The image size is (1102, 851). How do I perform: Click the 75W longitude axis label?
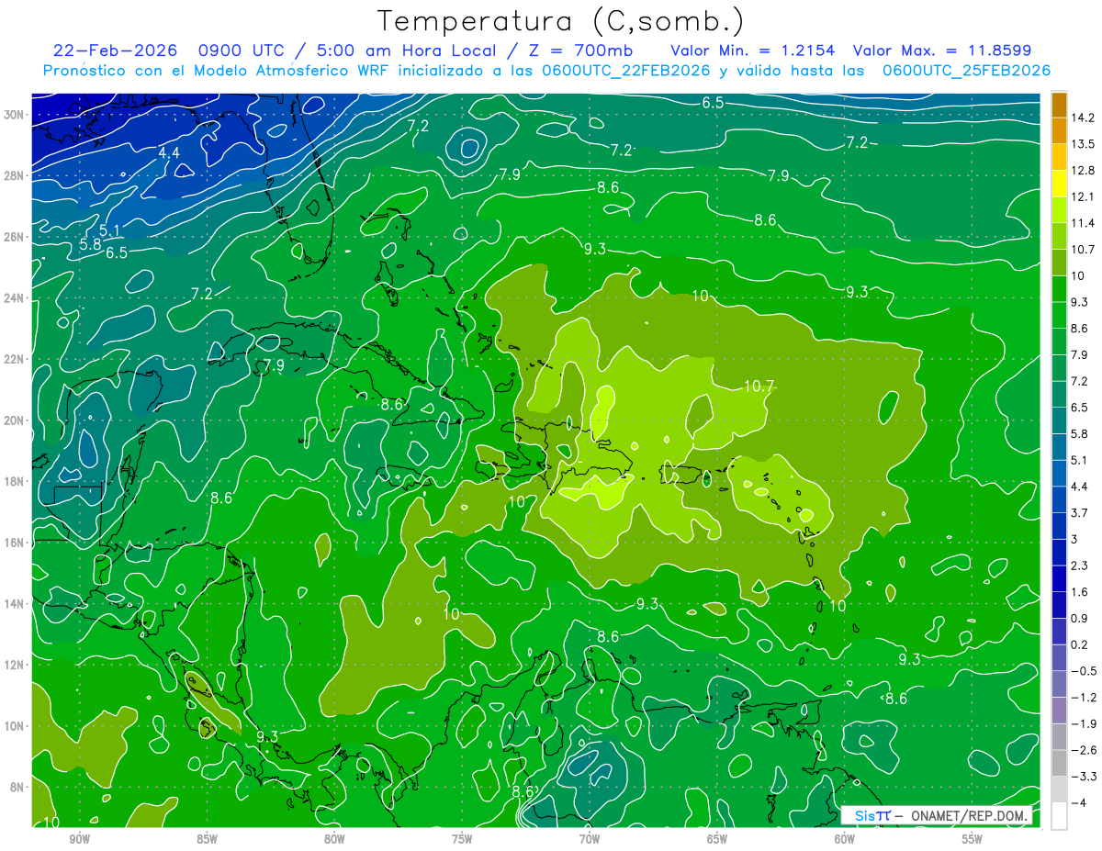click(x=462, y=839)
